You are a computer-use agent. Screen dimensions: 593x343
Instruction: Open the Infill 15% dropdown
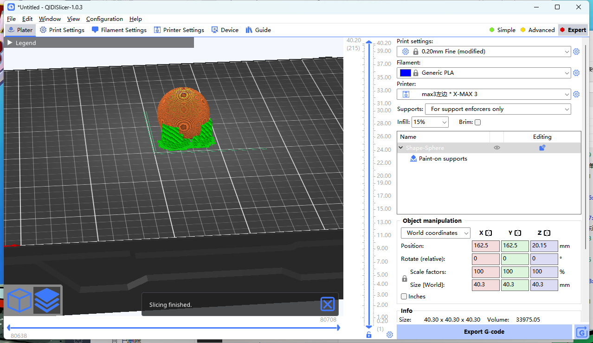coord(430,122)
